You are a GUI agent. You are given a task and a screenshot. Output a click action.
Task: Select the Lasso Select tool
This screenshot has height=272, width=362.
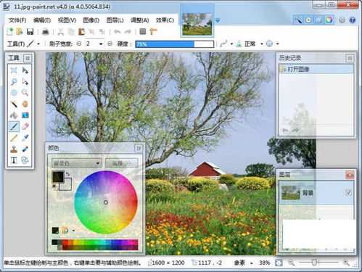(x=14, y=81)
